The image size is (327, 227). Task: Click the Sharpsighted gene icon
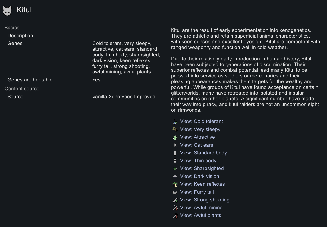(175, 169)
